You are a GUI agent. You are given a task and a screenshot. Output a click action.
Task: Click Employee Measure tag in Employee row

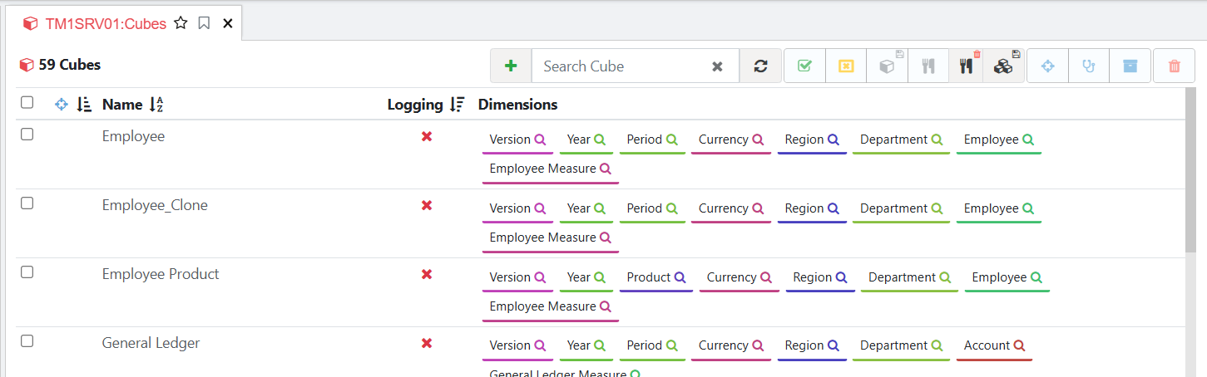tap(550, 169)
